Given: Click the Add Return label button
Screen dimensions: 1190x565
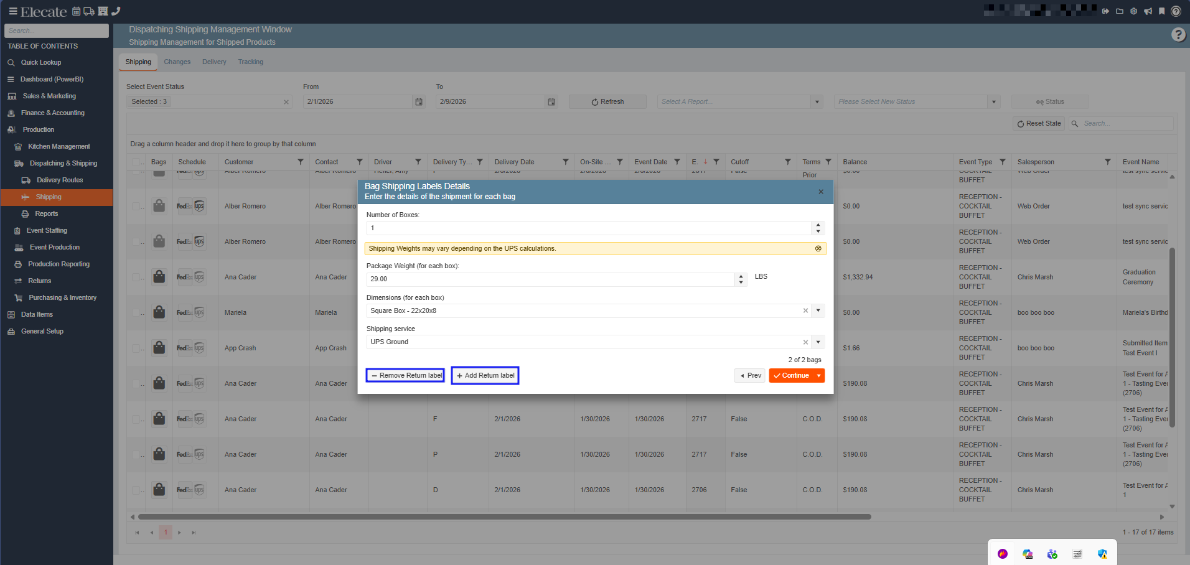Looking at the screenshot, I should (485, 376).
